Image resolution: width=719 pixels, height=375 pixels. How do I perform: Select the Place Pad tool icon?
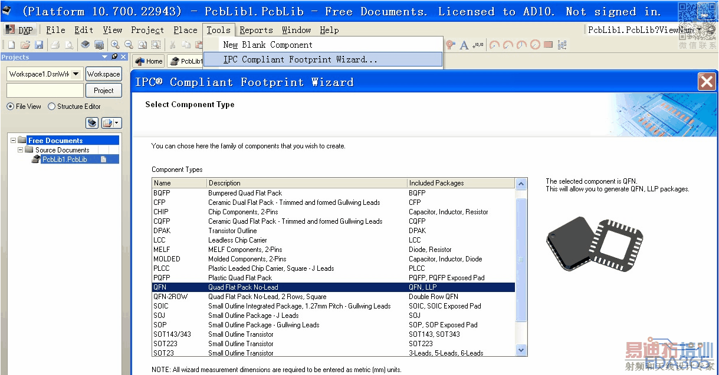(x=451, y=45)
